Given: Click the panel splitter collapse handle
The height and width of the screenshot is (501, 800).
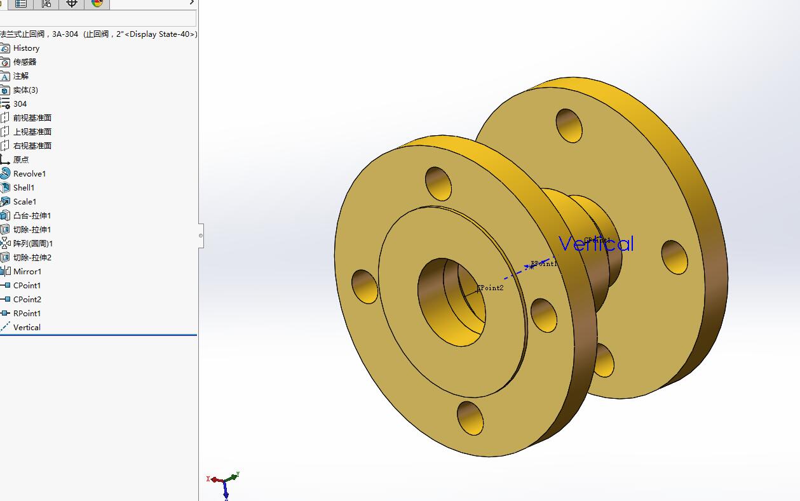Looking at the screenshot, I should [201, 236].
